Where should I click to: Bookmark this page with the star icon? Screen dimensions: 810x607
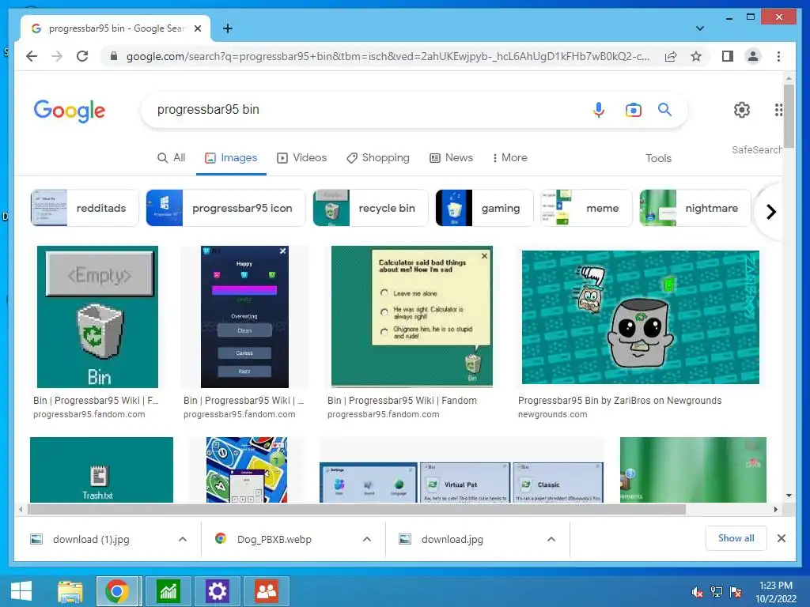[x=696, y=56]
